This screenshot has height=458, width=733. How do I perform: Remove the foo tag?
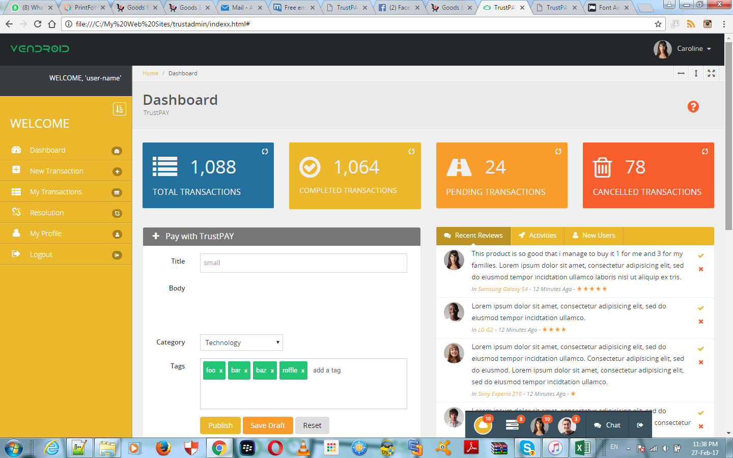click(221, 370)
